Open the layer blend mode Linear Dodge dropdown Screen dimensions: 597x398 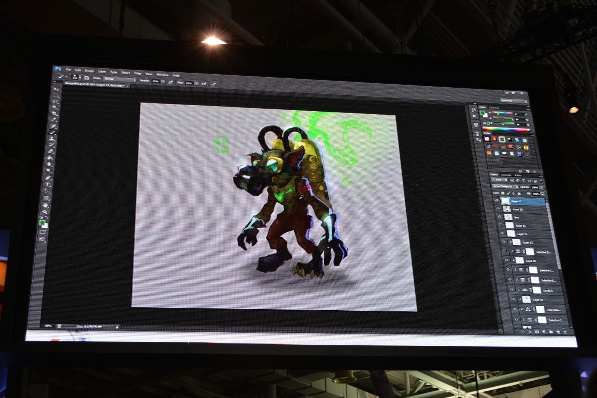[x=505, y=186]
